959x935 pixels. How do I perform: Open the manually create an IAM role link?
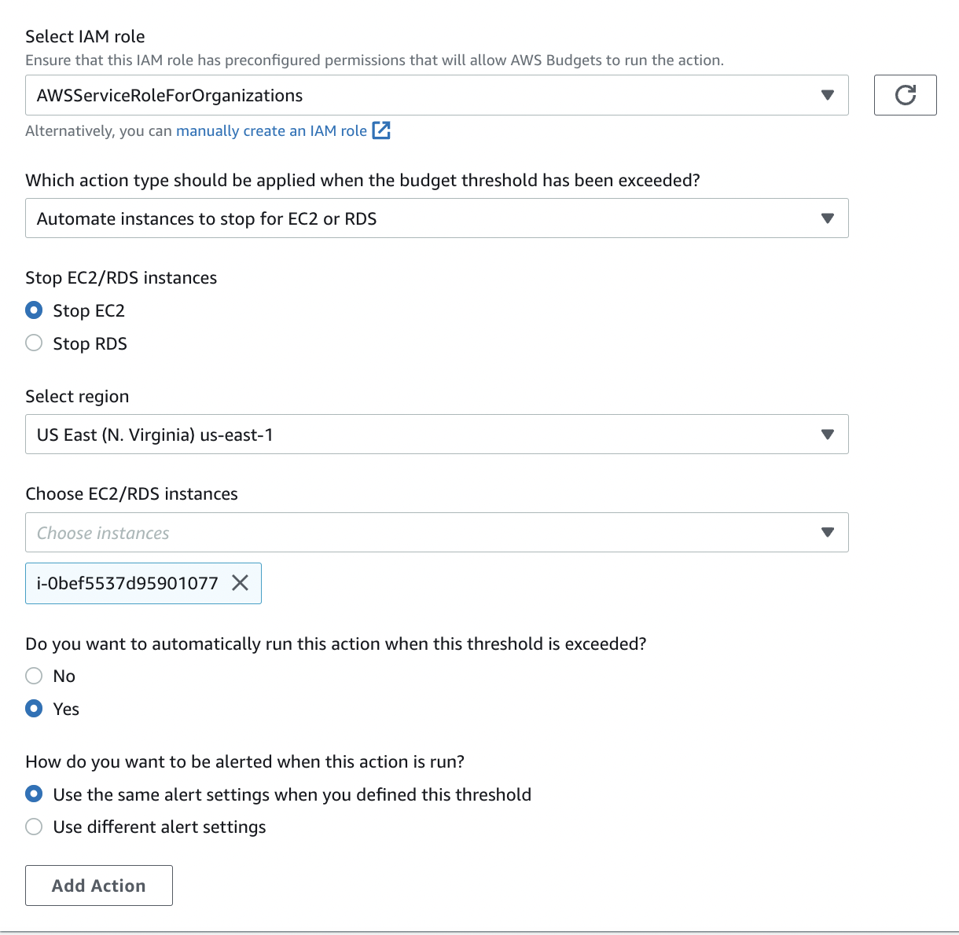point(283,130)
